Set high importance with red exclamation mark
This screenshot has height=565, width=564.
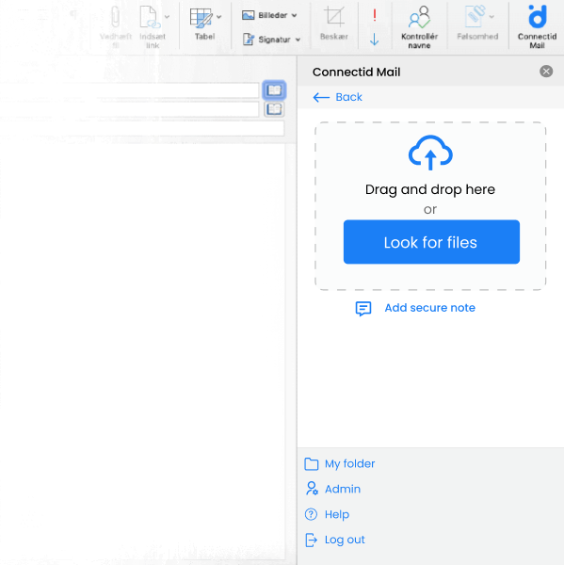point(375,15)
